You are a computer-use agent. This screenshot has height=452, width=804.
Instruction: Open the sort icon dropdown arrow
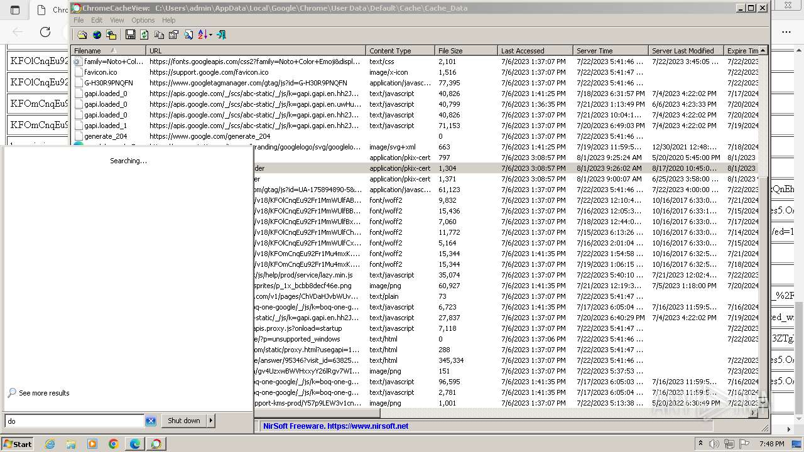coord(210,35)
